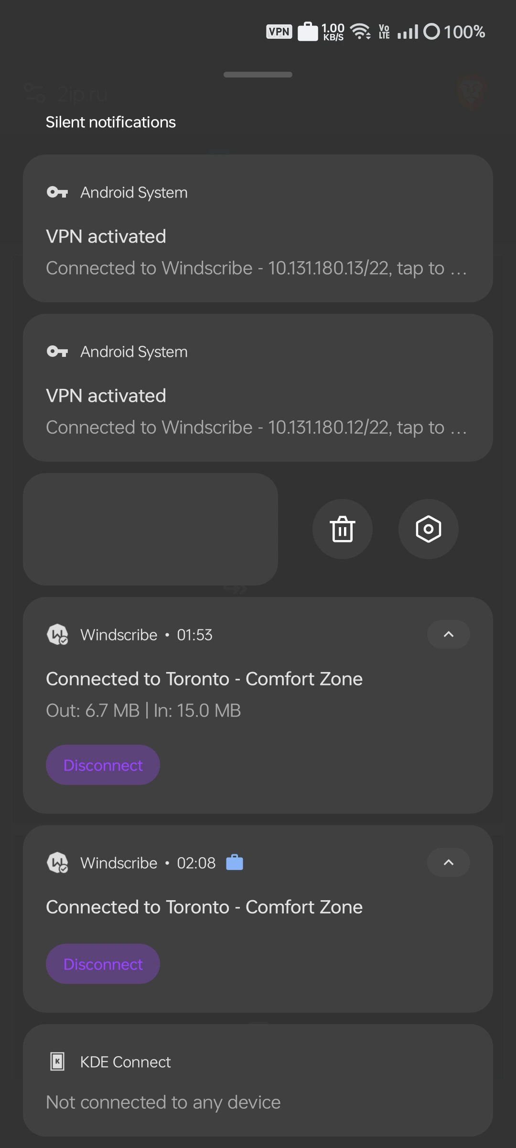Tap the notification shade drag handle
516x1148 pixels.
(x=258, y=75)
